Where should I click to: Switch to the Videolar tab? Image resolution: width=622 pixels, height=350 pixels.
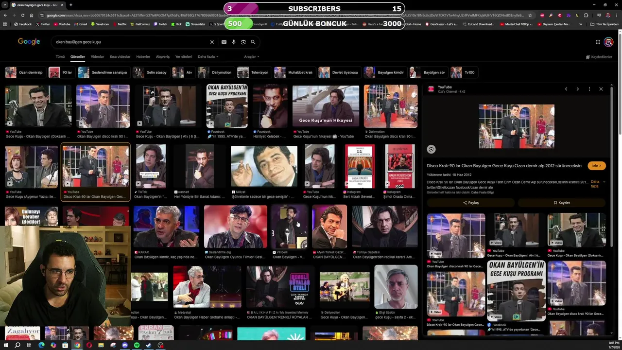tap(97, 57)
